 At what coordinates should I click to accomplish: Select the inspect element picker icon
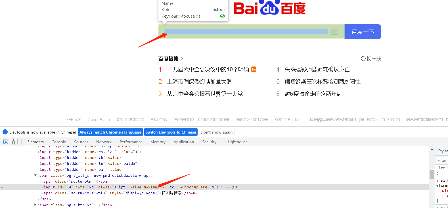(x=6, y=142)
